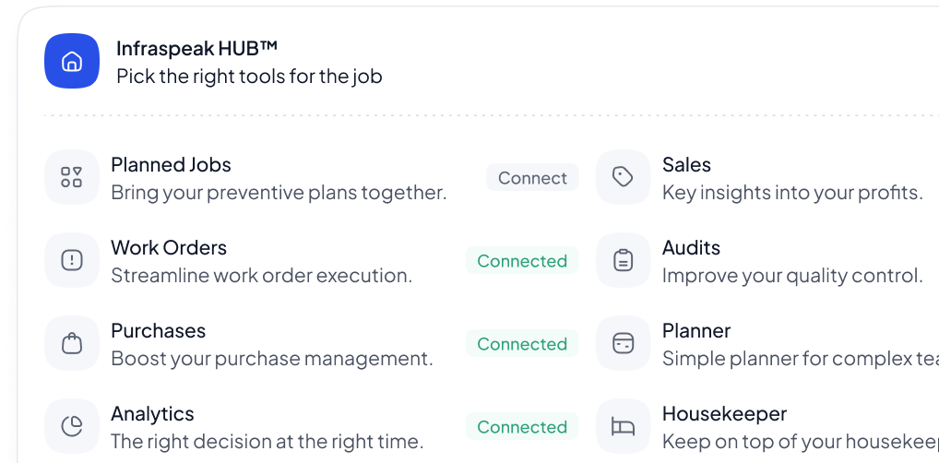The height and width of the screenshot is (463, 939).
Task: Toggle the Work Orders Connected badge
Action: tap(522, 261)
